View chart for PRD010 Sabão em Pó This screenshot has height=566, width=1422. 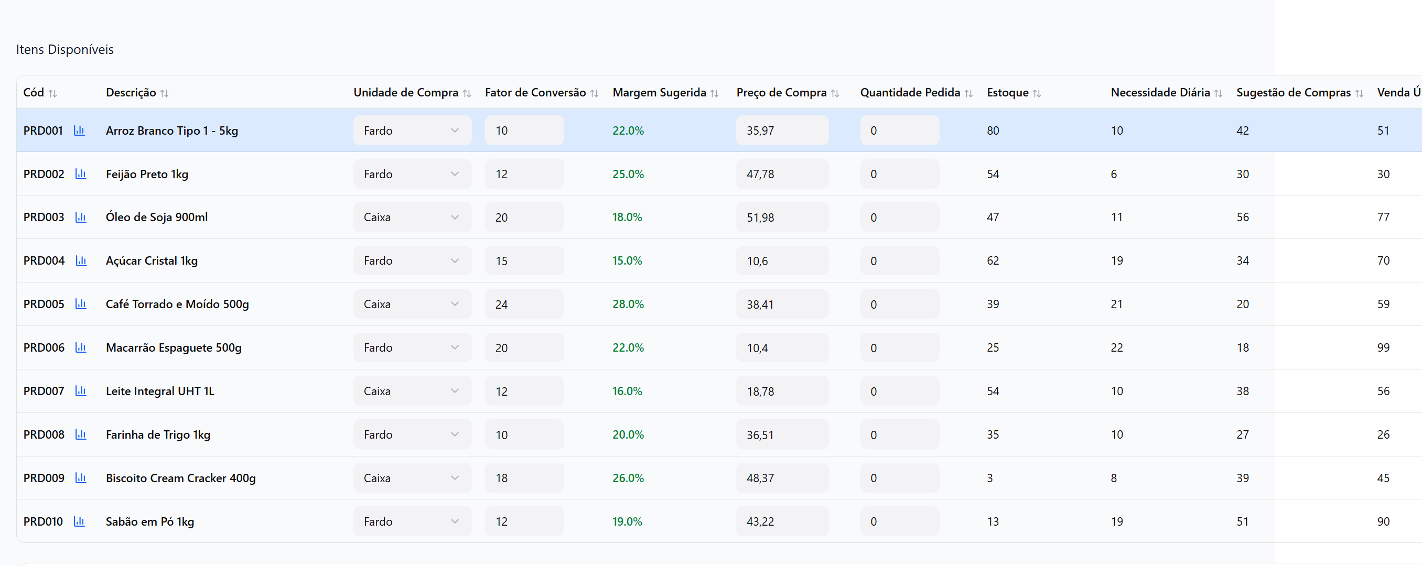[79, 521]
